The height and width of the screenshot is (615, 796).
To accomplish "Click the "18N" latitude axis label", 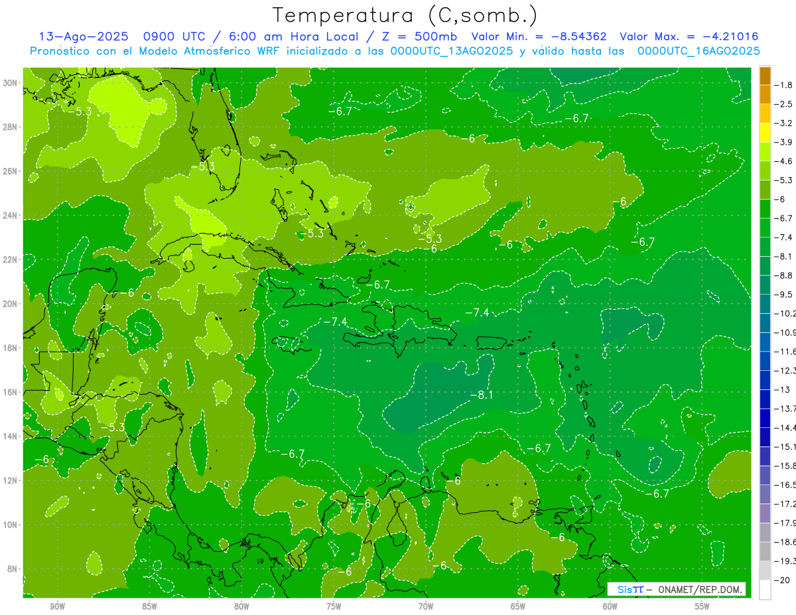I will tap(11, 348).
